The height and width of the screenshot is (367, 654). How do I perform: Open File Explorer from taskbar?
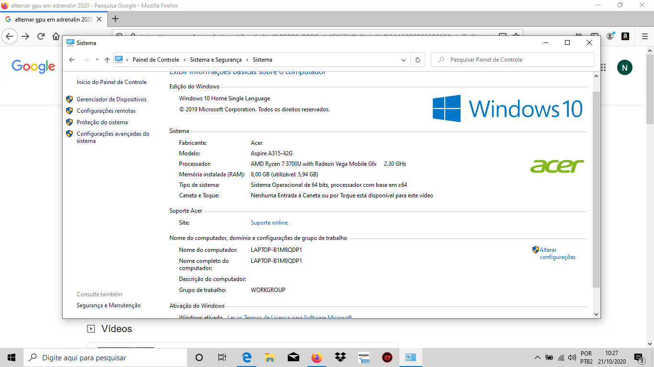270,357
